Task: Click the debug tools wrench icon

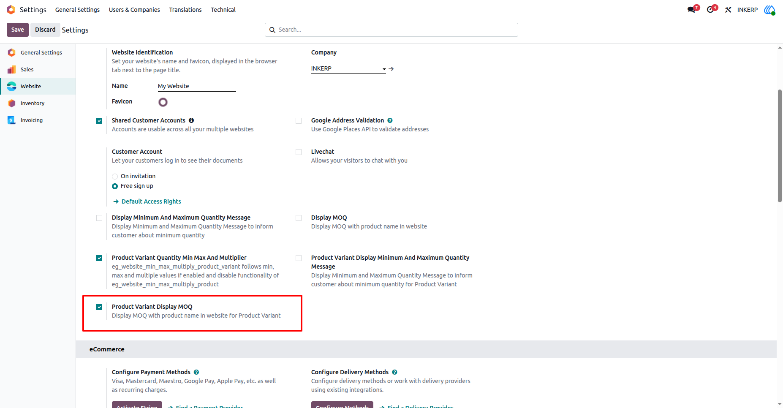Action: (x=728, y=10)
